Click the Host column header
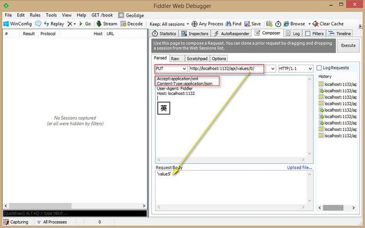Image resolution: width=365 pixels, height=228 pixels. tap(98, 34)
